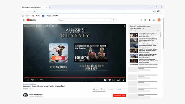Click the red SUBSCRIBE button
The width and height of the screenshot is (185, 104).
coord(119,95)
